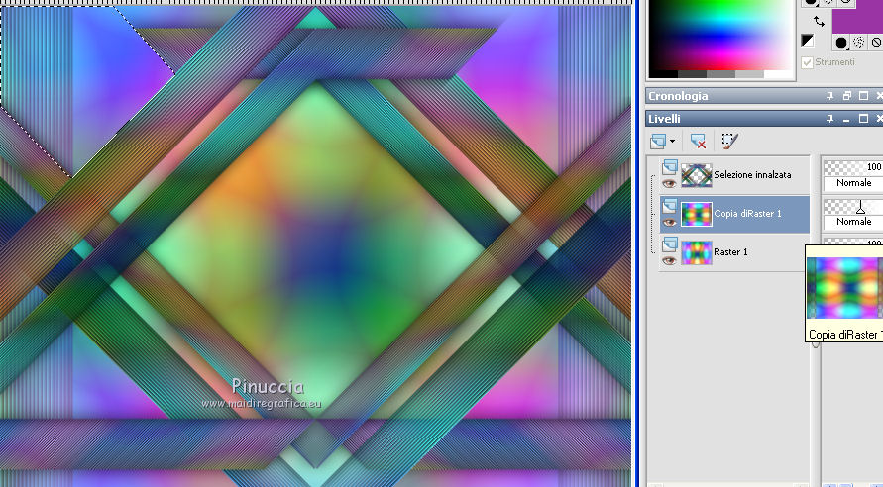Click the purple background color swatch
Image resolution: width=883 pixels, height=487 pixels.
[x=857, y=20]
